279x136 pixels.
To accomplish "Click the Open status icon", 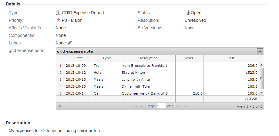I will click(187, 13).
